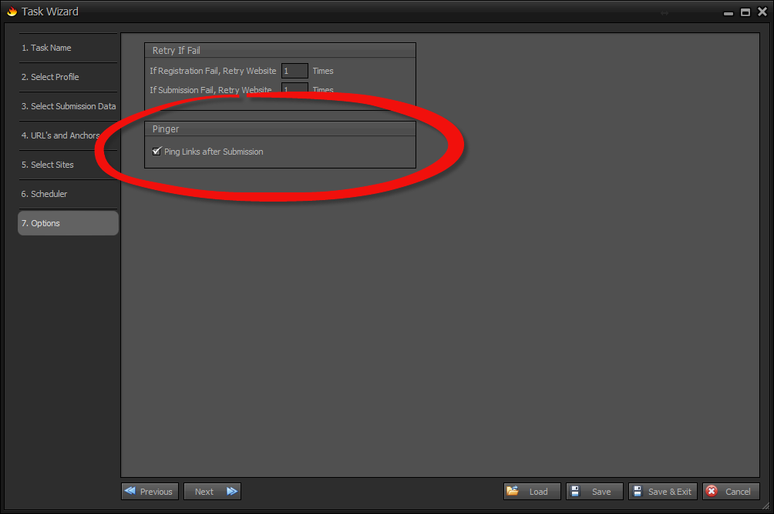Click the Save & Exit button
The height and width of the screenshot is (514, 774).
(663, 492)
